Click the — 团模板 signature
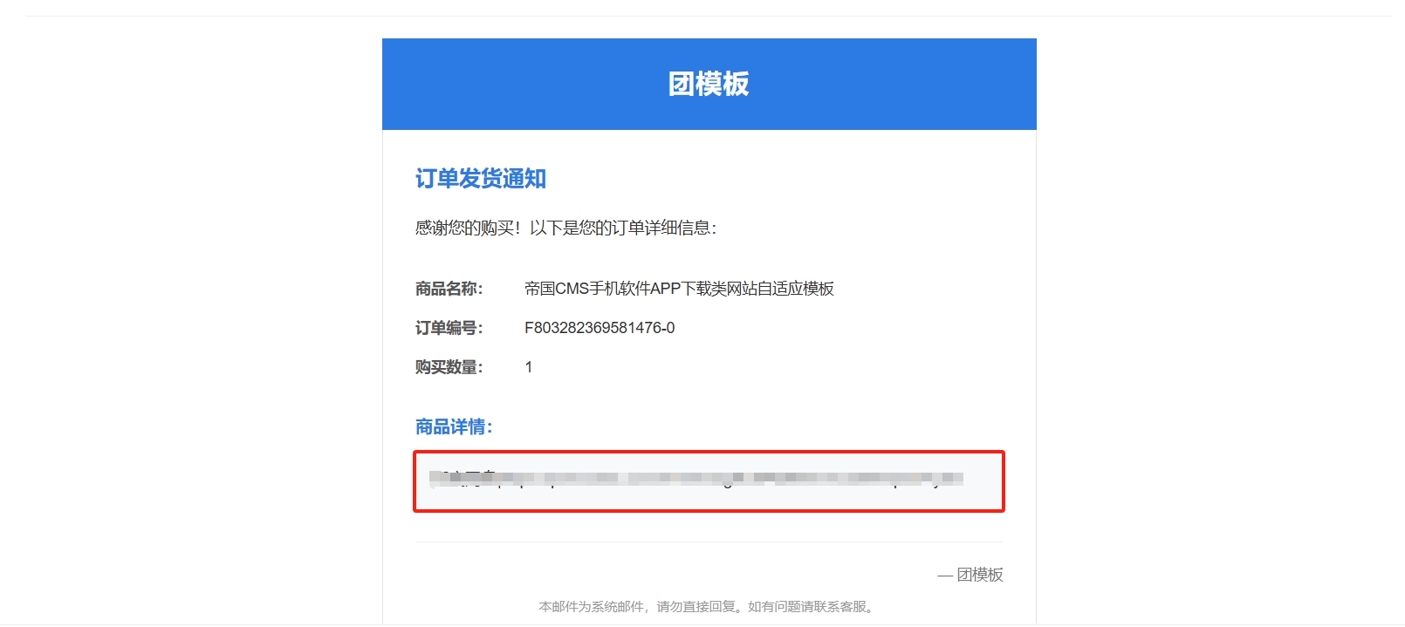1405x627 pixels. tap(970, 575)
